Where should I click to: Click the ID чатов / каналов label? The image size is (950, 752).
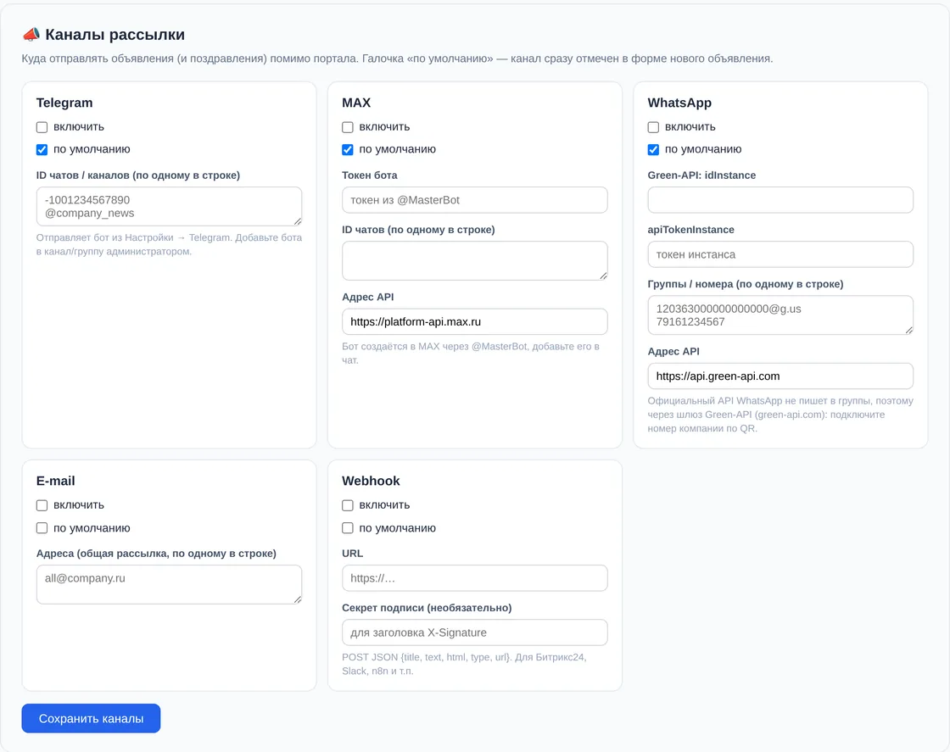click(138, 175)
